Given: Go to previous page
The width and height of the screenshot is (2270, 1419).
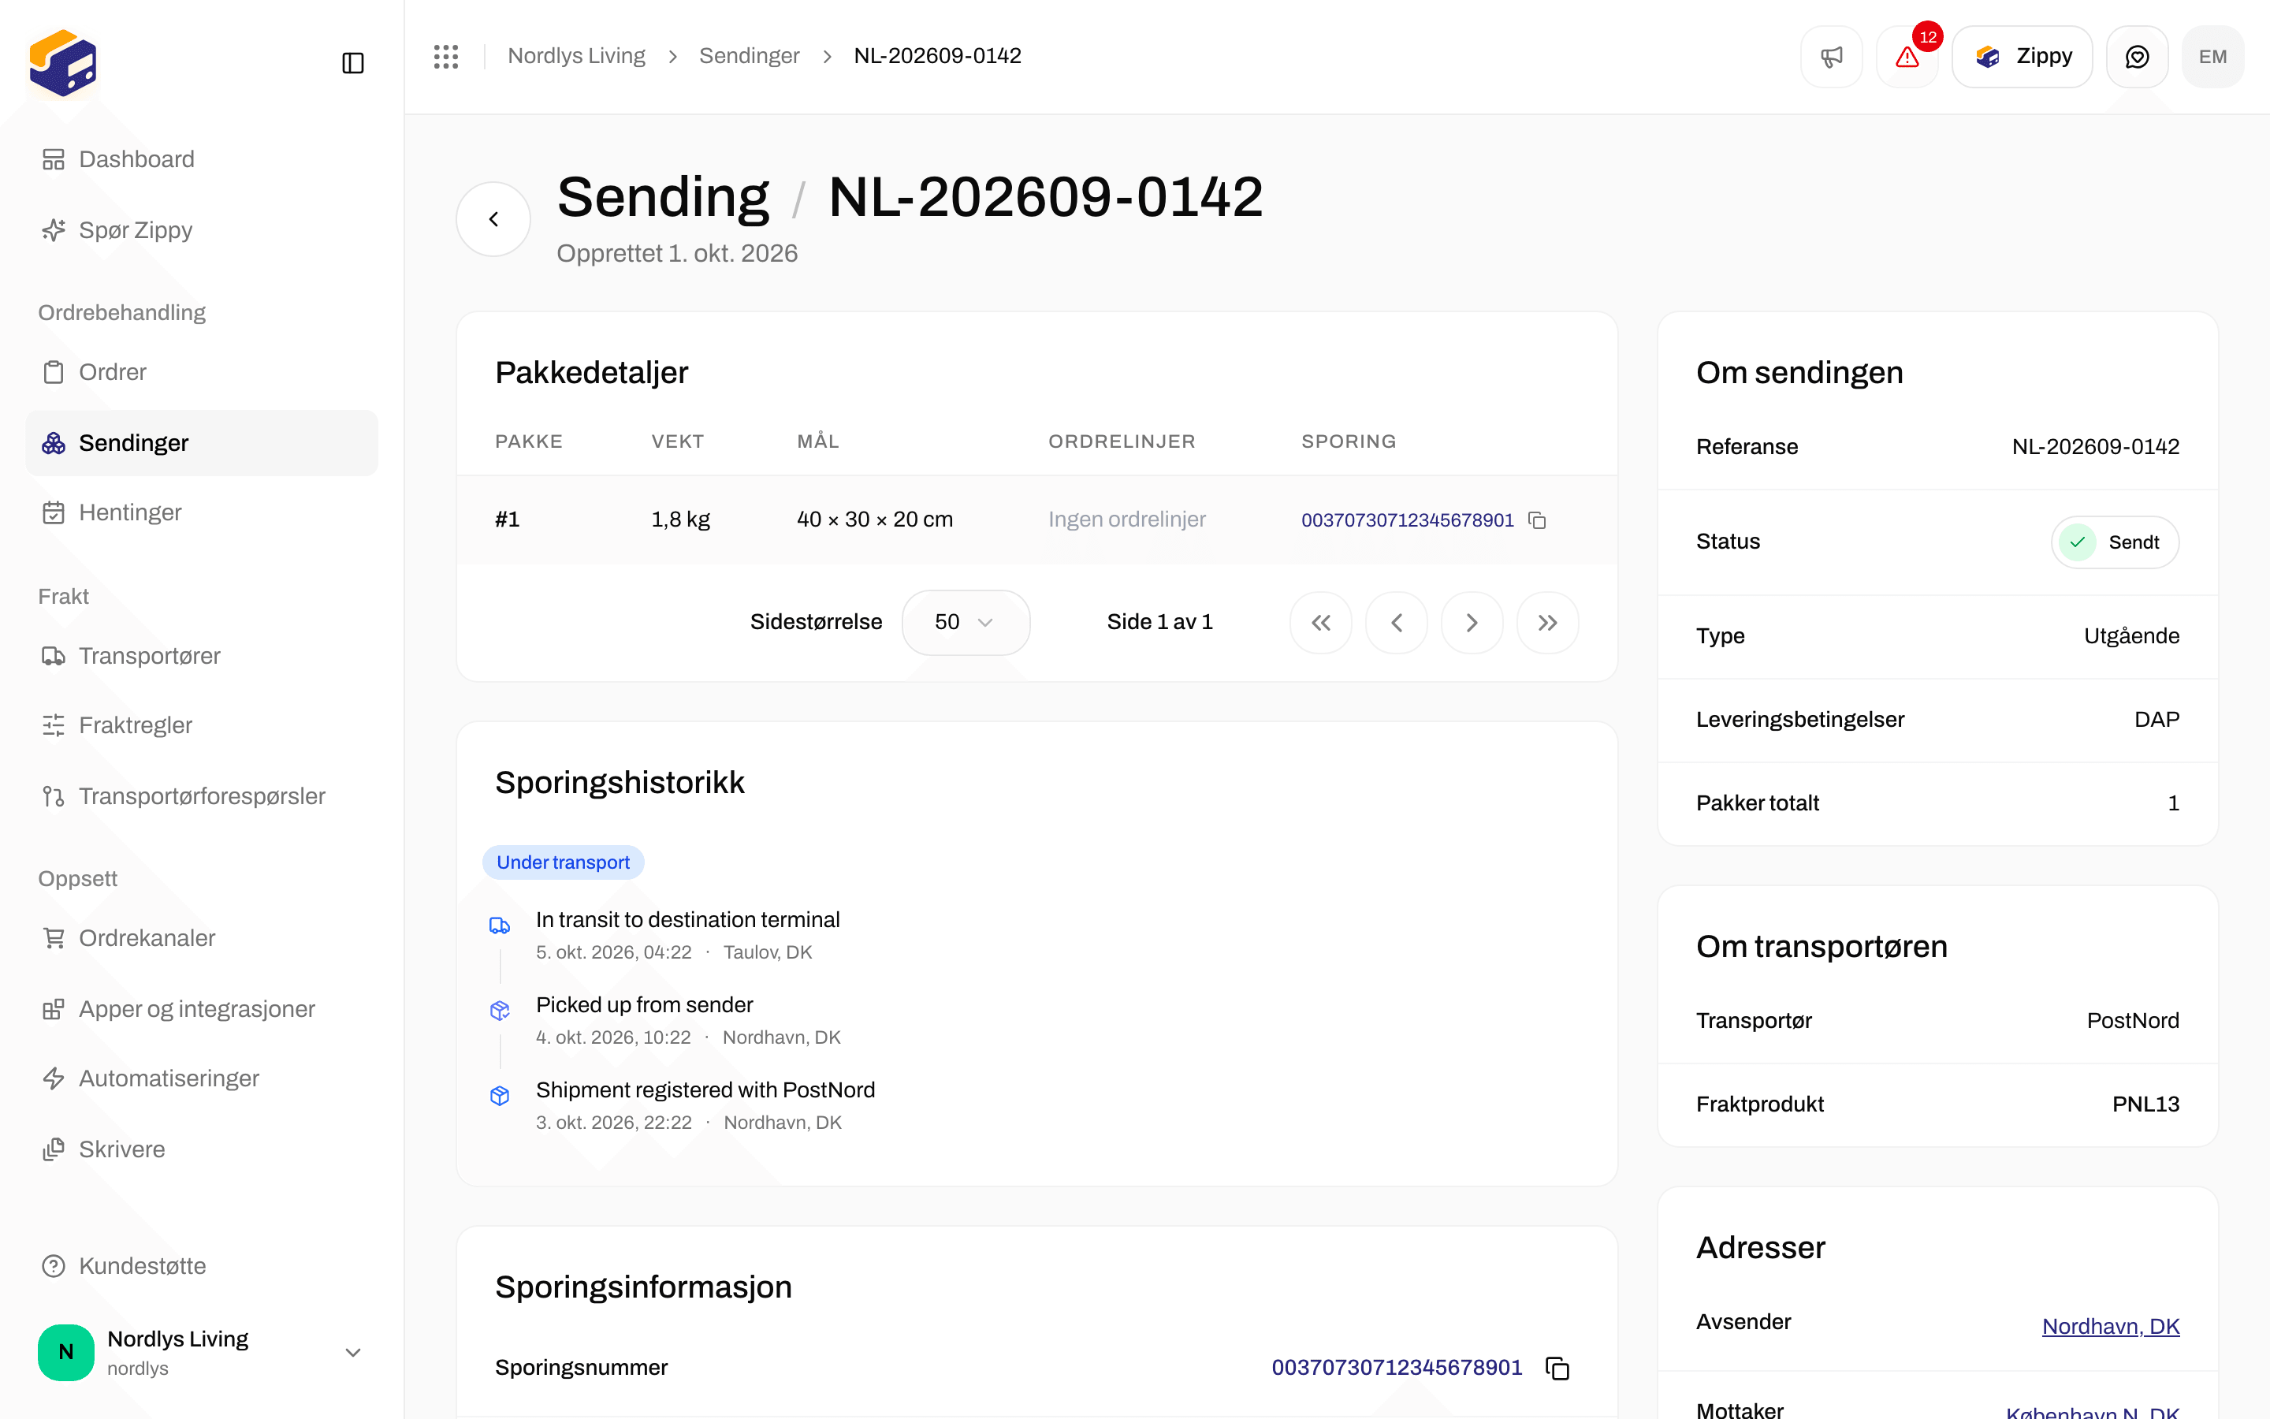Looking at the screenshot, I should tap(1397, 622).
